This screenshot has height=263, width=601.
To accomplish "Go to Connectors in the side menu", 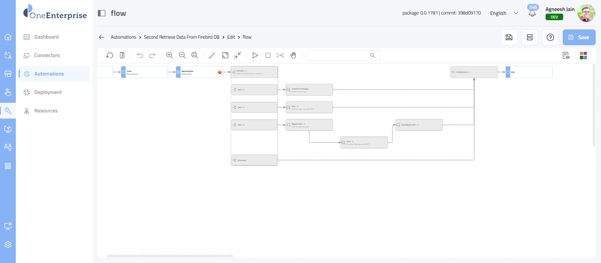I will pos(47,55).
